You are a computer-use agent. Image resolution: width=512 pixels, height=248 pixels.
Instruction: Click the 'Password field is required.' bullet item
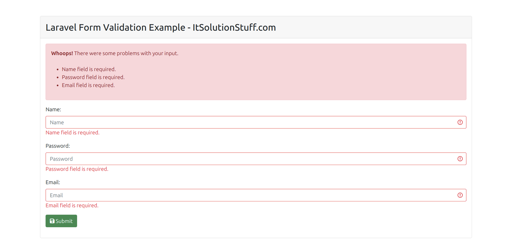coord(93,77)
